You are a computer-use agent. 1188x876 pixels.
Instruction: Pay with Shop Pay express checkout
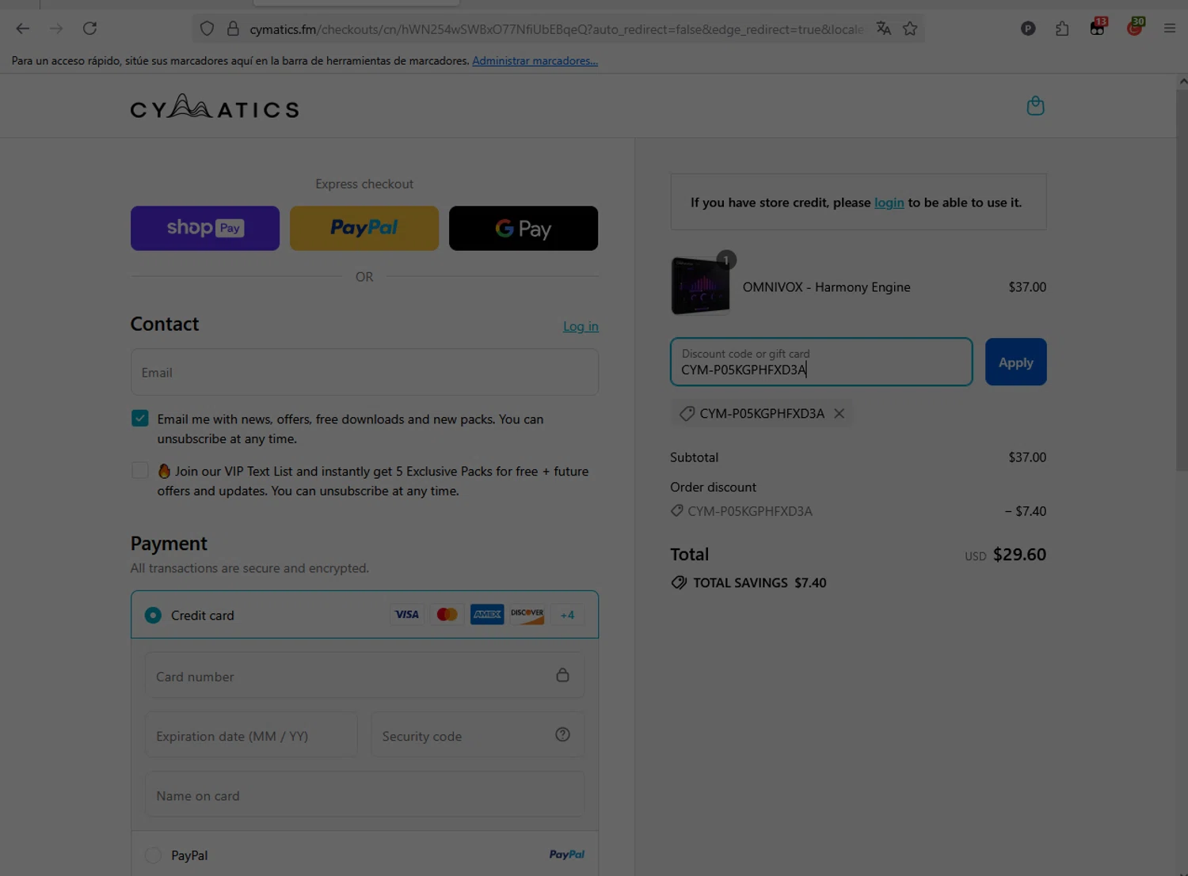click(x=205, y=229)
